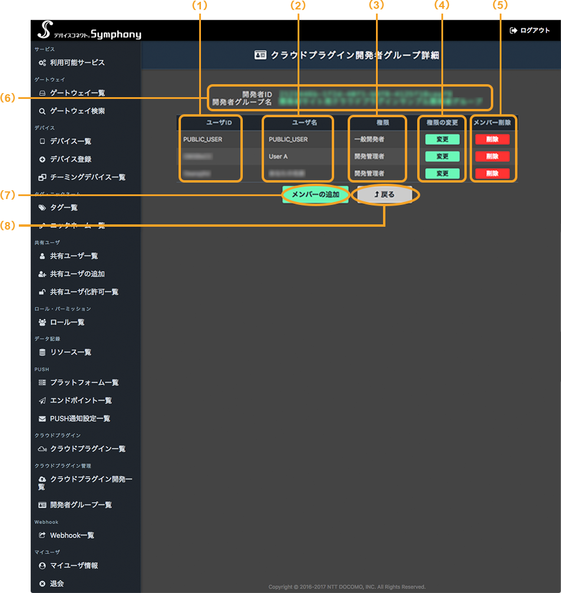561x593 pixels.
Task: Click the 退会 cross-circle icon
Action: 42,584
